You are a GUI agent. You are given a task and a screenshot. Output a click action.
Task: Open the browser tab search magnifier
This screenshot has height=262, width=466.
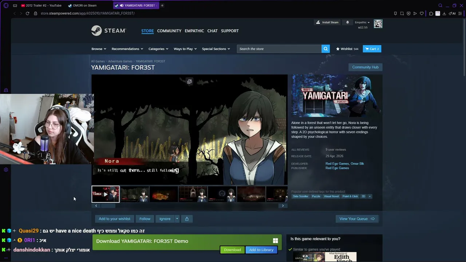[440, 5]
